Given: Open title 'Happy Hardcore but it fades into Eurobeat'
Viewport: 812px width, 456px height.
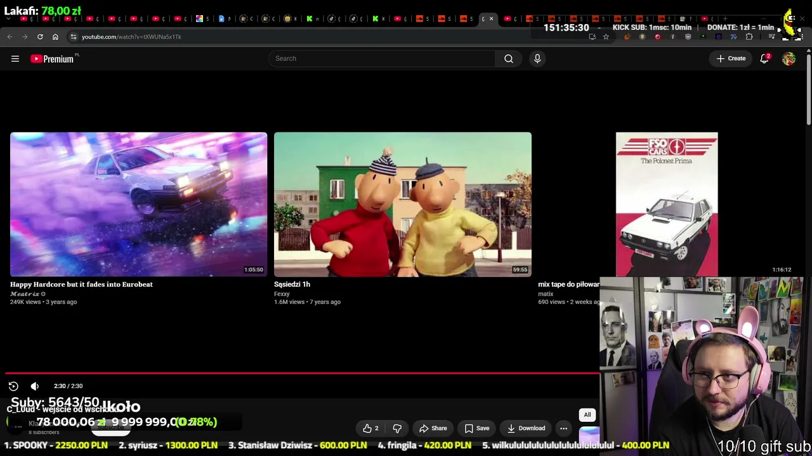Looking at the screenshot, I should pos(81,284).
